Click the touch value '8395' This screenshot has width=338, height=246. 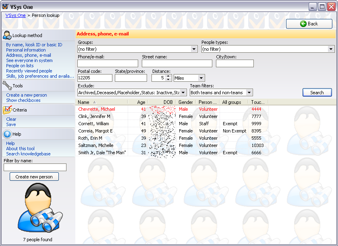tap(256, 131)
